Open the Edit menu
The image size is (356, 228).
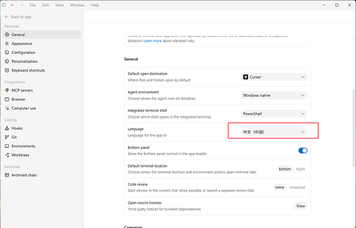45,5
